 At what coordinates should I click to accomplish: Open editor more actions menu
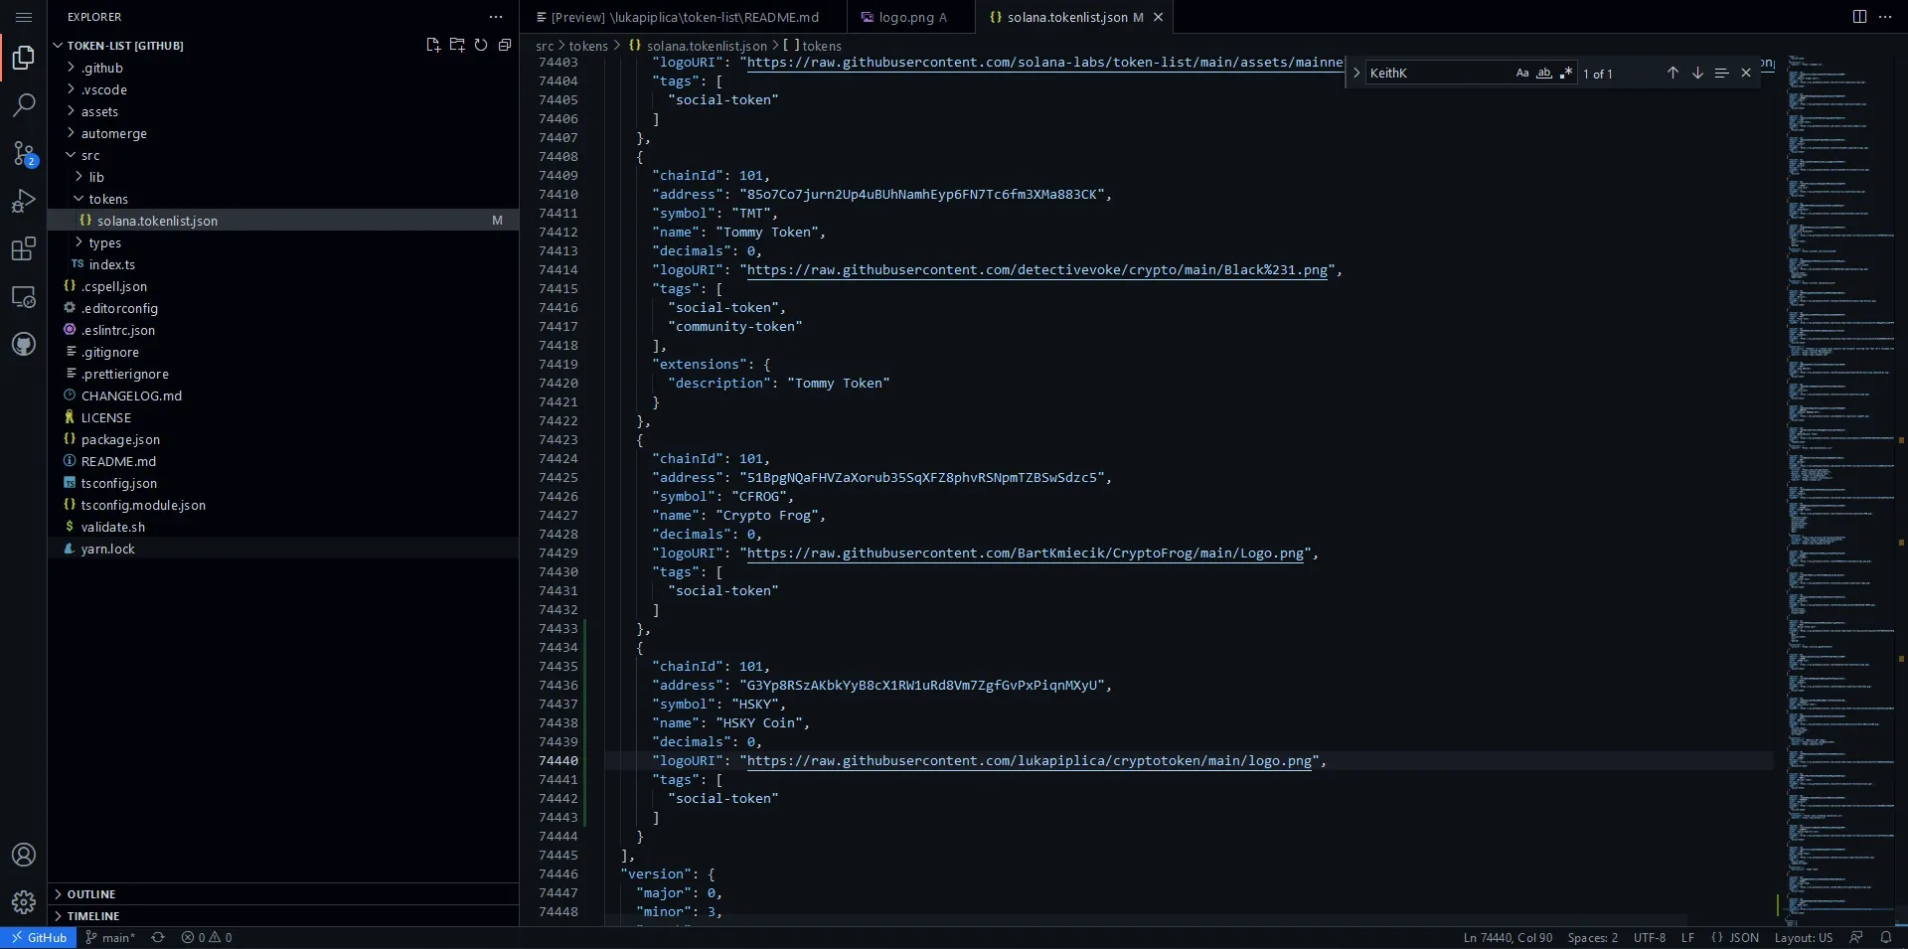click(x=1885, y=17)
